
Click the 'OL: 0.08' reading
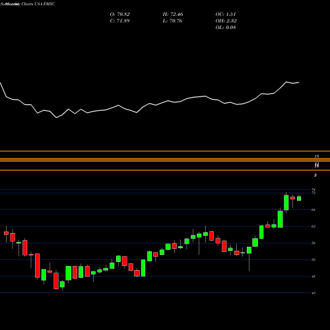pyautogui.click(x=226, y=28)
